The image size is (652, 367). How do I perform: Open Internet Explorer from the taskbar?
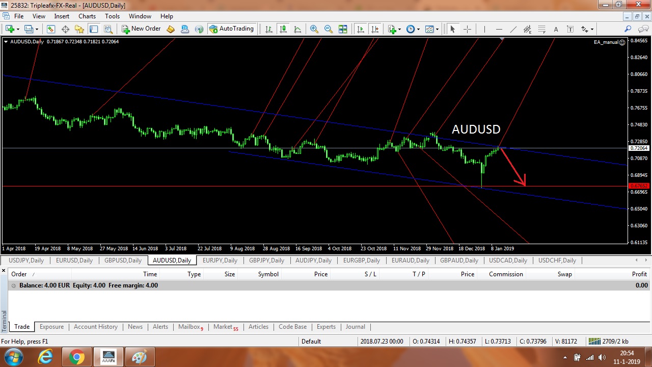tap(45, 357)
